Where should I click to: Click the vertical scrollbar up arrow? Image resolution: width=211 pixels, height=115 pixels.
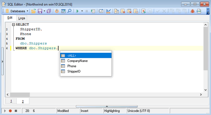[206, 25]
